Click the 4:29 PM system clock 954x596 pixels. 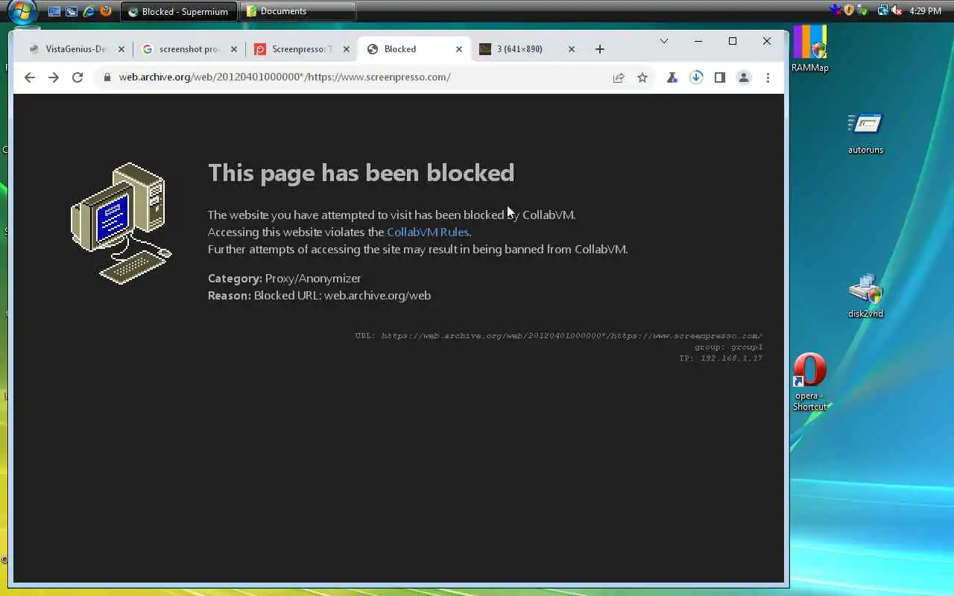tap(926, 11)
